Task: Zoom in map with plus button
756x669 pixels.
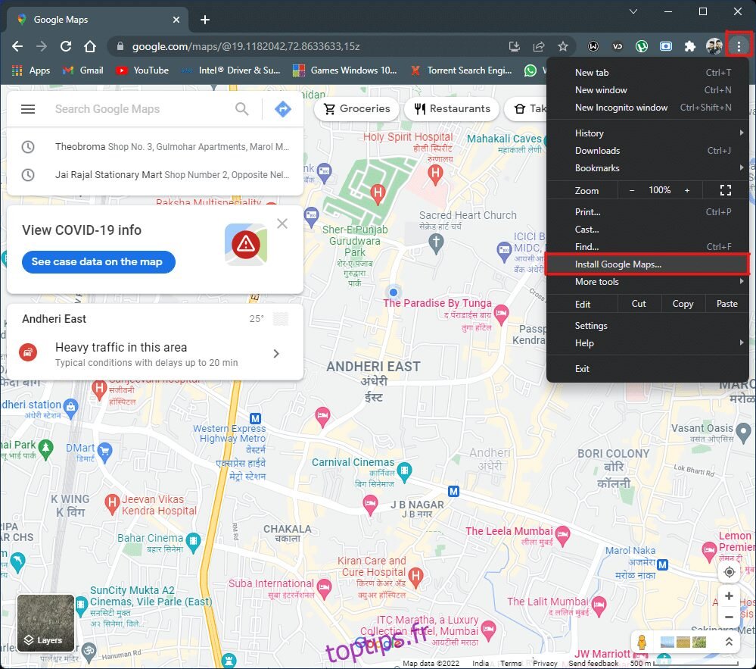Action: click(729, 596)
